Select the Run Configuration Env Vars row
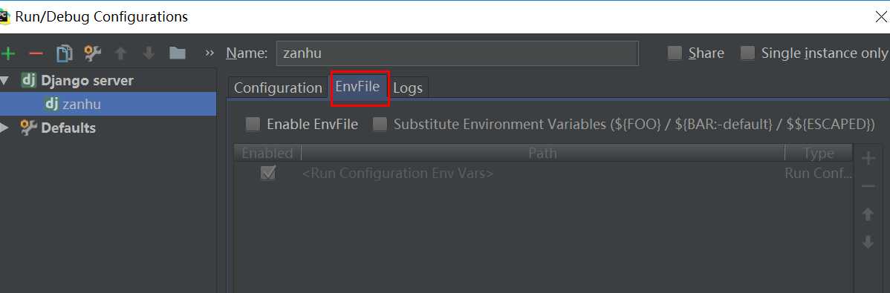The image size is (890, 293). [x=543, y=174]
